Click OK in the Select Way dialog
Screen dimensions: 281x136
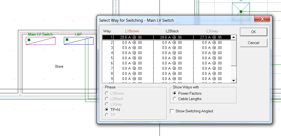(x=253, y=32)
